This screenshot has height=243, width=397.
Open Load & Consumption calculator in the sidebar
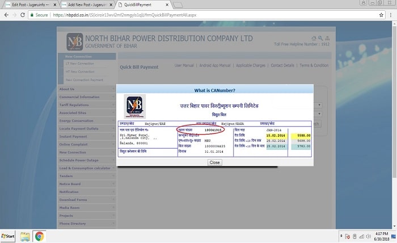pos(87,168)
